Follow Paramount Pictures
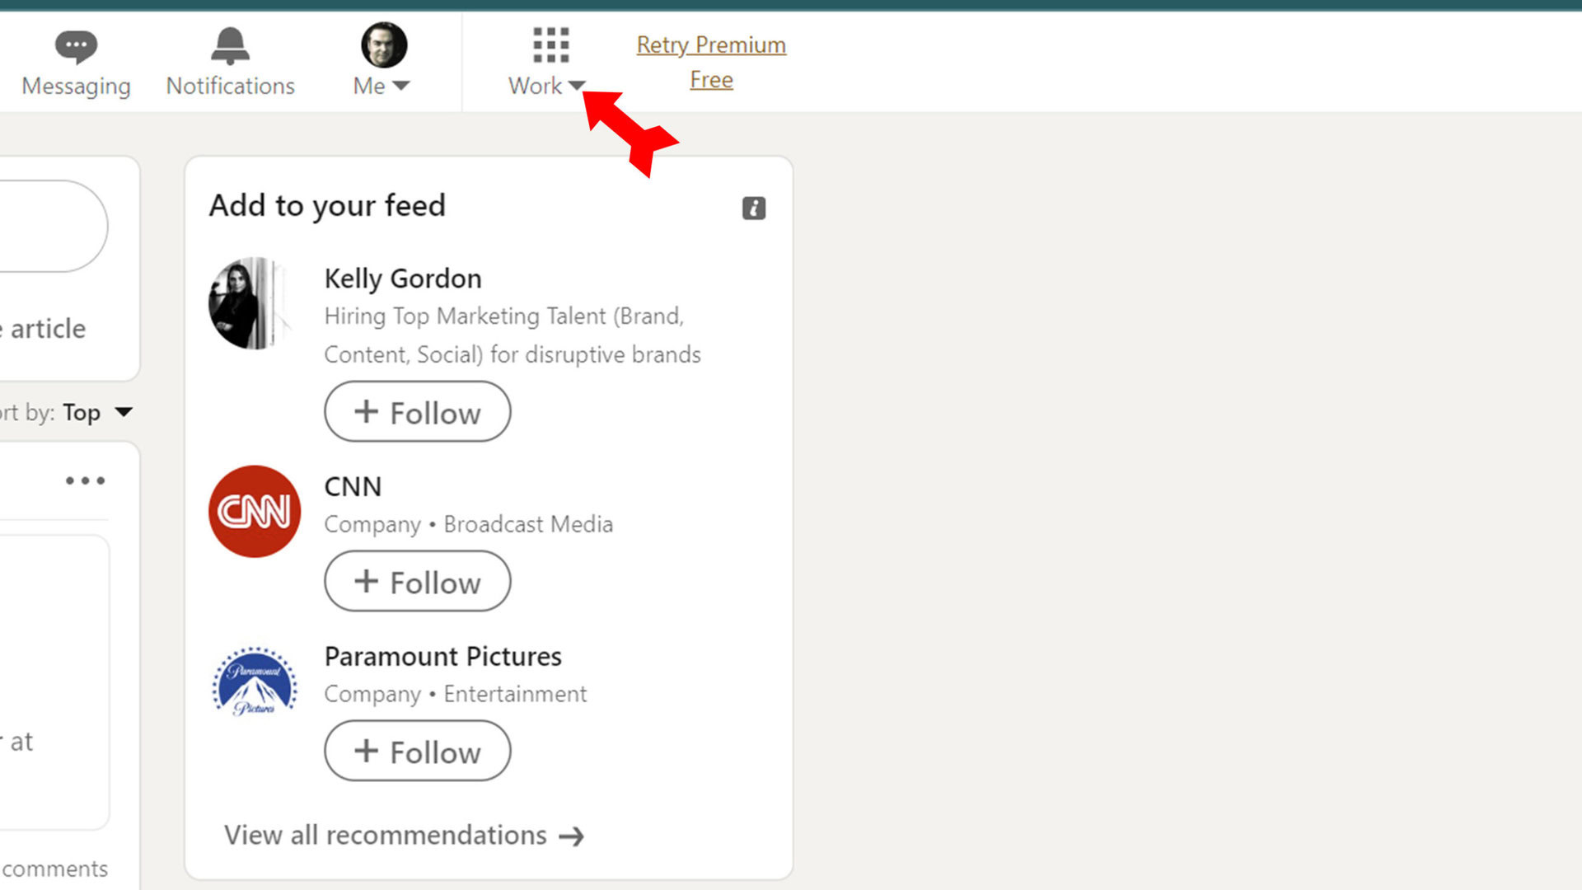 pyautogui.click(x=417, y=752)
